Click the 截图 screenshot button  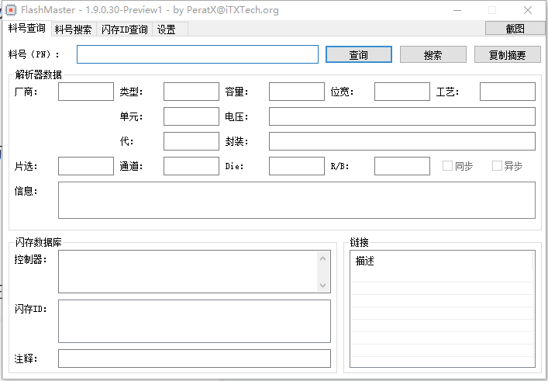[515, 29]
